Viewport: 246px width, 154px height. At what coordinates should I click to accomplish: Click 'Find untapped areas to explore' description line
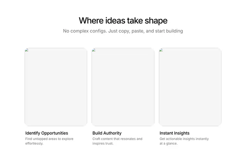[x=49, y=139]
